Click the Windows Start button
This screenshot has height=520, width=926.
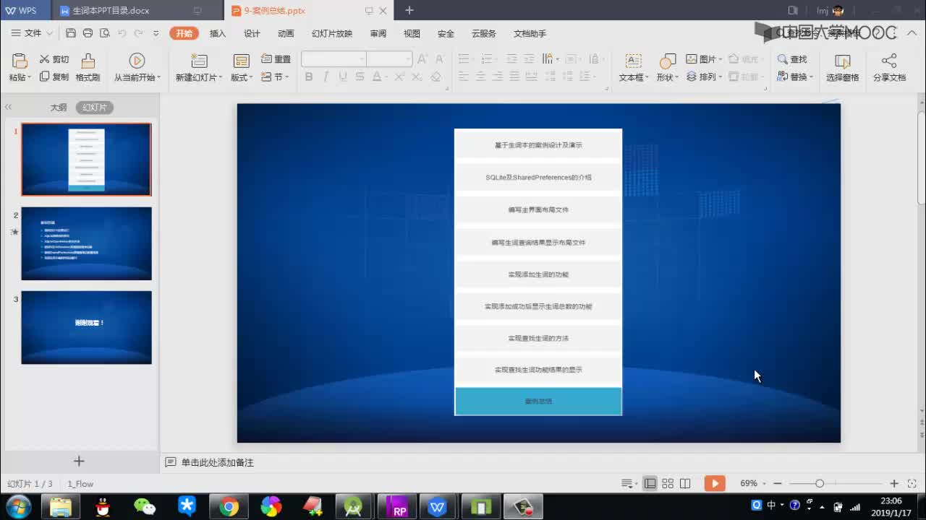point(18,507)
